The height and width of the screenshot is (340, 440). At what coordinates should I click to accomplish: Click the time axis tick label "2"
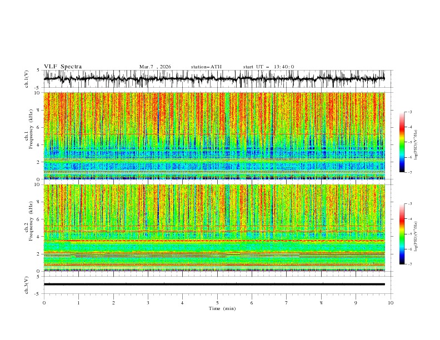click(x=113, y=303)
